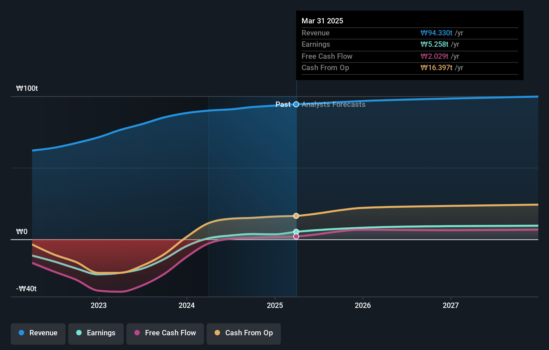The image size is (549, 350).
Task: Toggle the Earnings legend button
Action: pos(96,334)
